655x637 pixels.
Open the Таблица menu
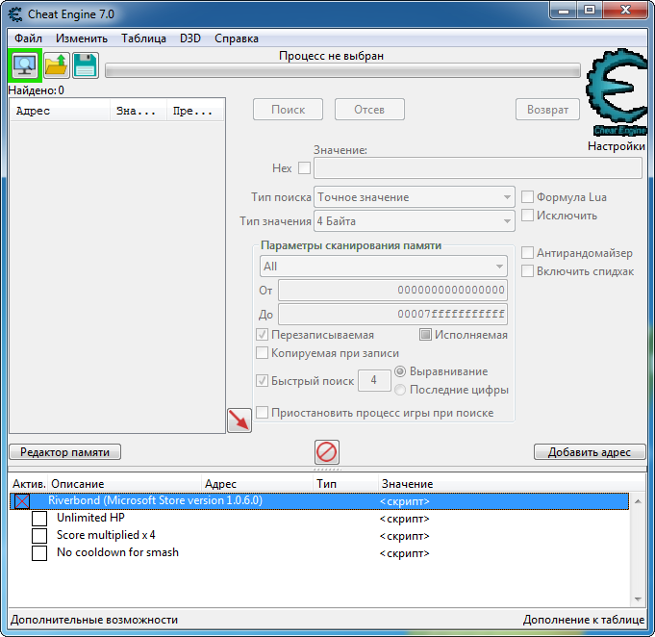click(143, 38)
